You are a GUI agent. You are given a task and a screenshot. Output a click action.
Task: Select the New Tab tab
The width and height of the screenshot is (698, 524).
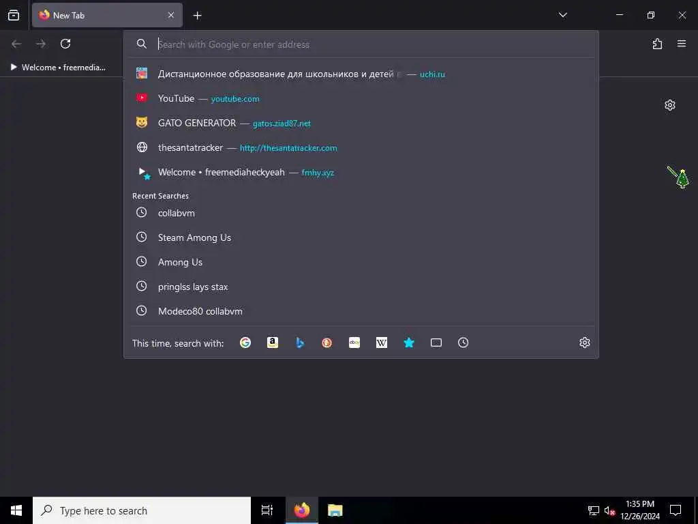coord(107,15)
